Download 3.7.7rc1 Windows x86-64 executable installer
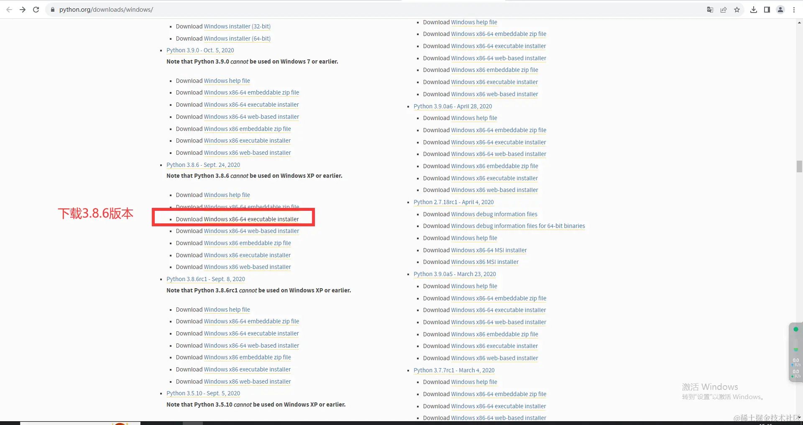Viewport: 803px width, 425px height. [499, 406]
